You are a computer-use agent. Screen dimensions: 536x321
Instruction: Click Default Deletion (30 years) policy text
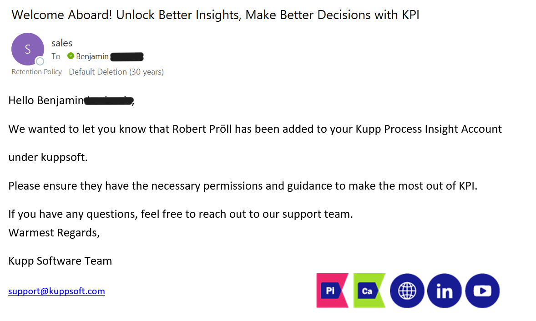click(x=116, y=72)
